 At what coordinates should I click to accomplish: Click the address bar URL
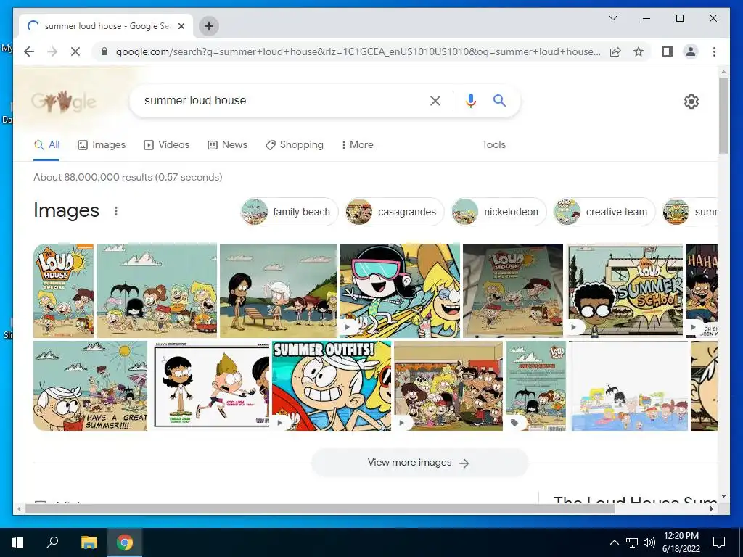tap(358, 51)
